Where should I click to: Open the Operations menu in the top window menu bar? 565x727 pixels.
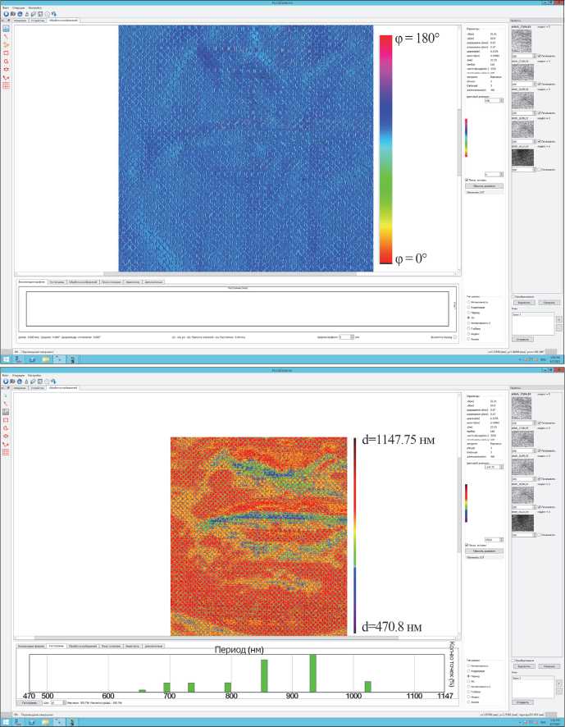[19, 8]
